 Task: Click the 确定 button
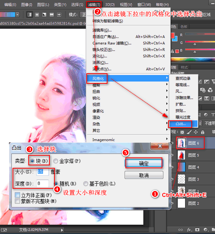click(x=144, y=163)
